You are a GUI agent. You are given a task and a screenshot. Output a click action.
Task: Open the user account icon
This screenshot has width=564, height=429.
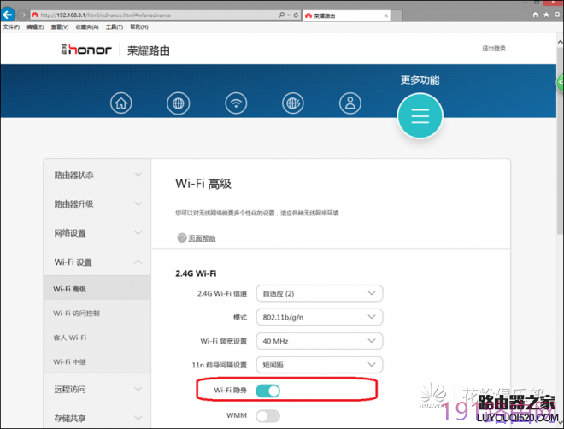point(350,103)
